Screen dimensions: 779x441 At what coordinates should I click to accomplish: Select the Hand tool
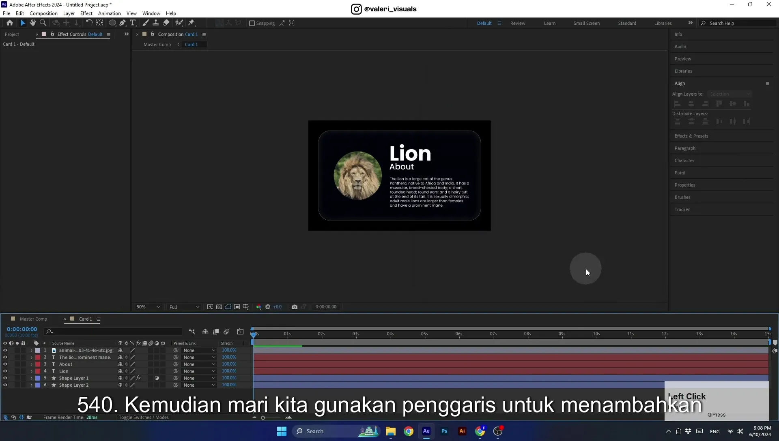[33, 23]
